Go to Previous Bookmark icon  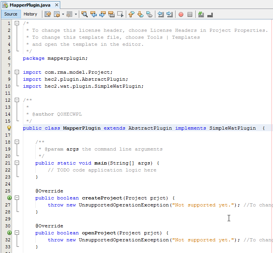[x=131, y=14]
